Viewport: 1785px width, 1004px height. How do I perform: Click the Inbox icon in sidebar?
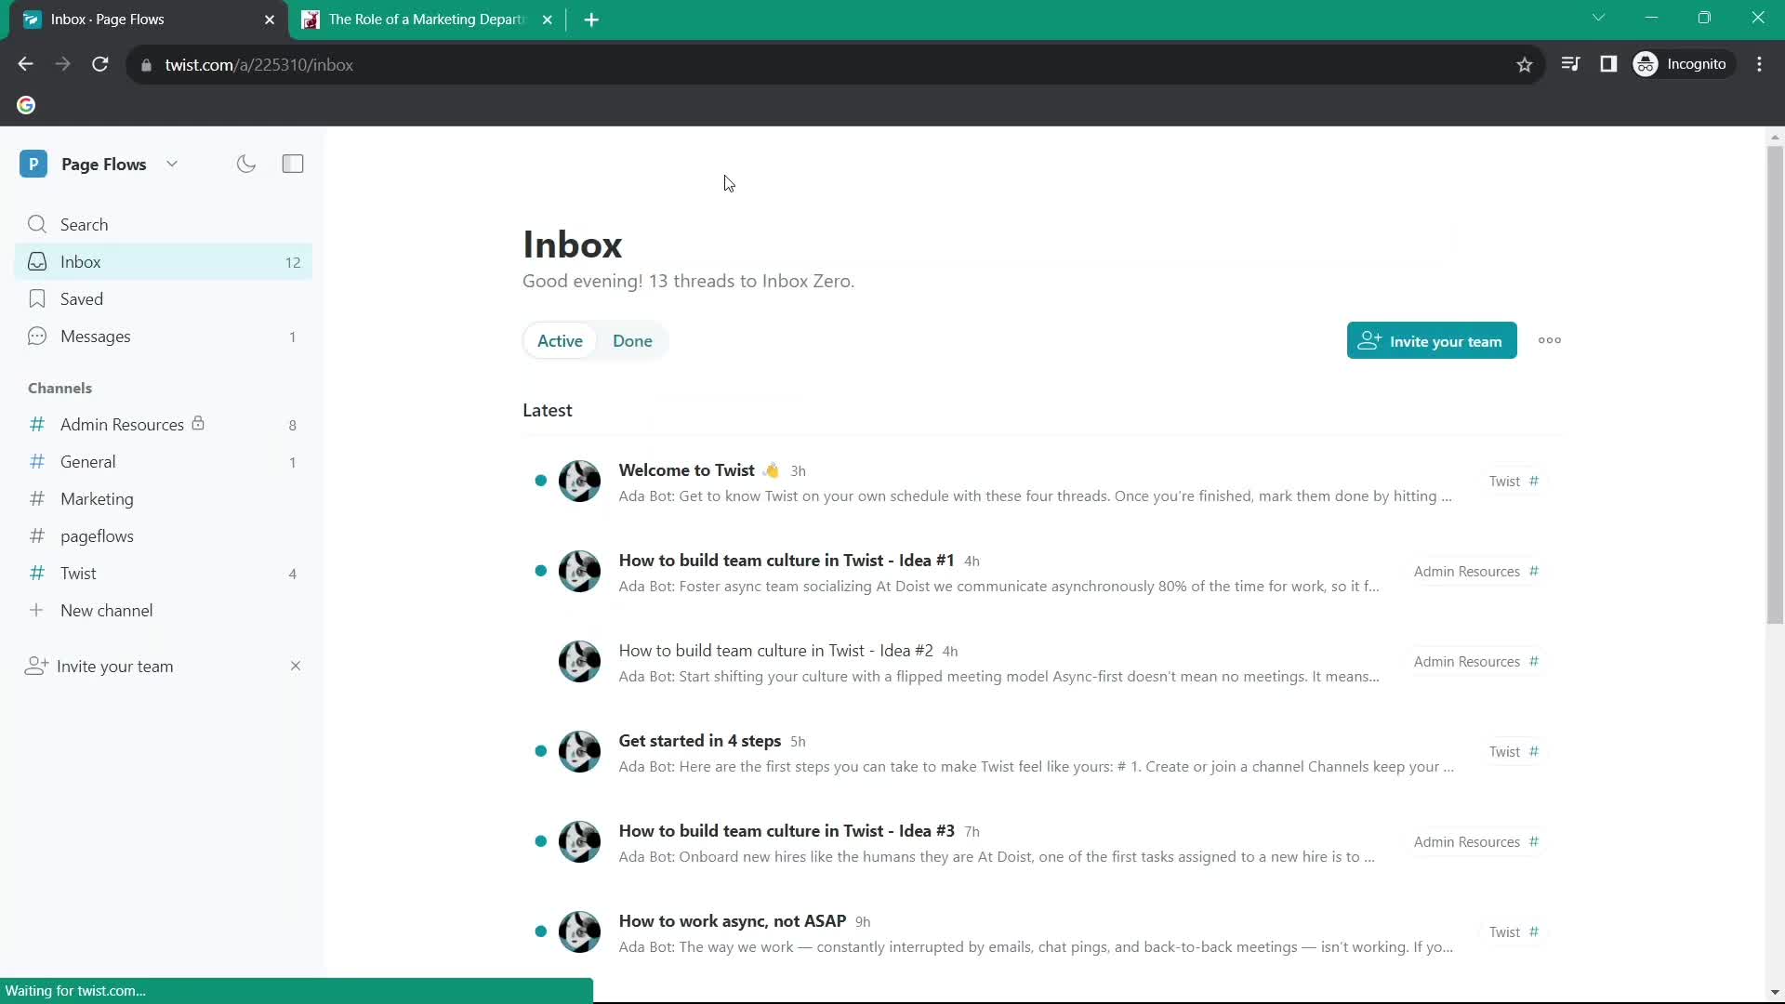pyautogui.click(x=37, y=261)
